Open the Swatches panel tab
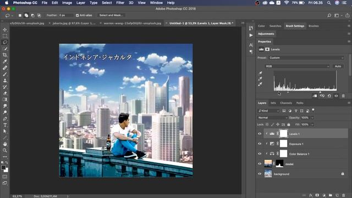352x198 pixels. click(275, 26)
